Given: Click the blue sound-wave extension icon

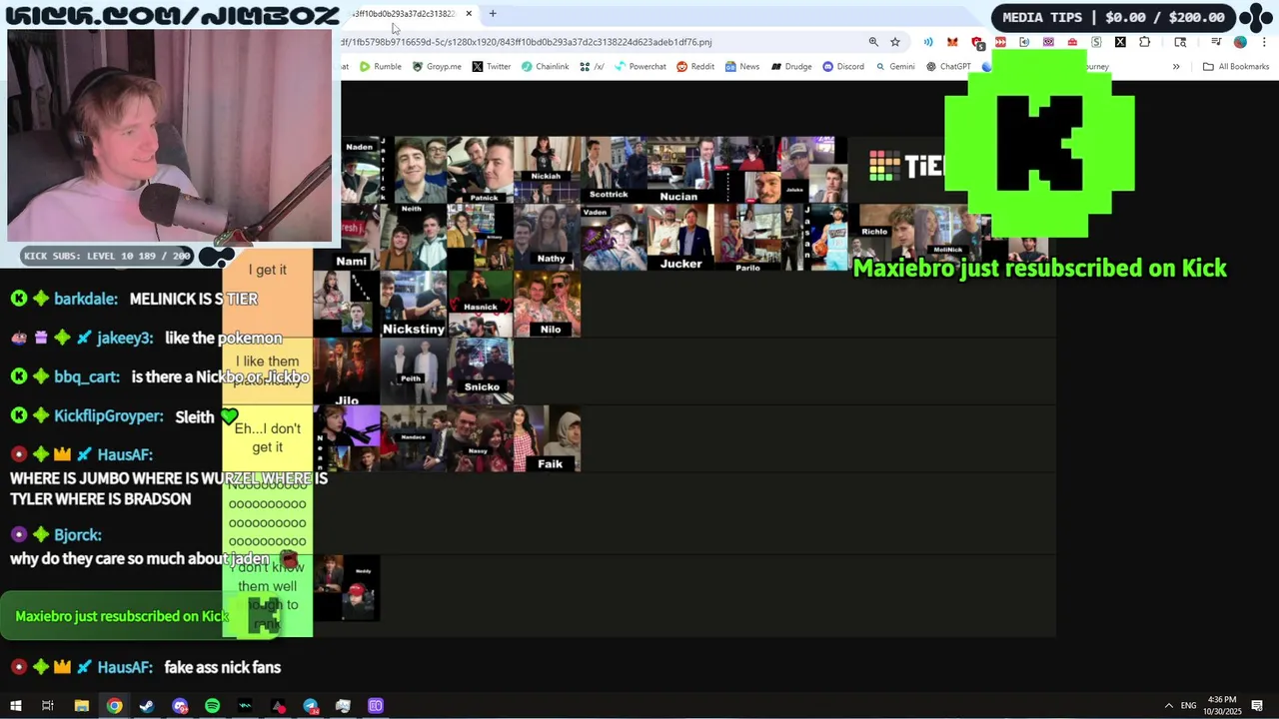Looking at the screenshot, I should (928, 42).
